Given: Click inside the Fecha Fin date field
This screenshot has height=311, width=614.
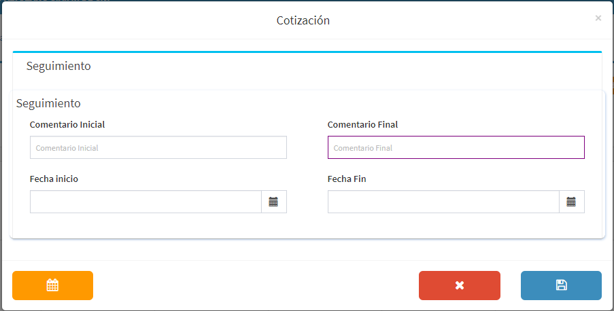Looking at the screenshot, I should click(x=443, y=202).
